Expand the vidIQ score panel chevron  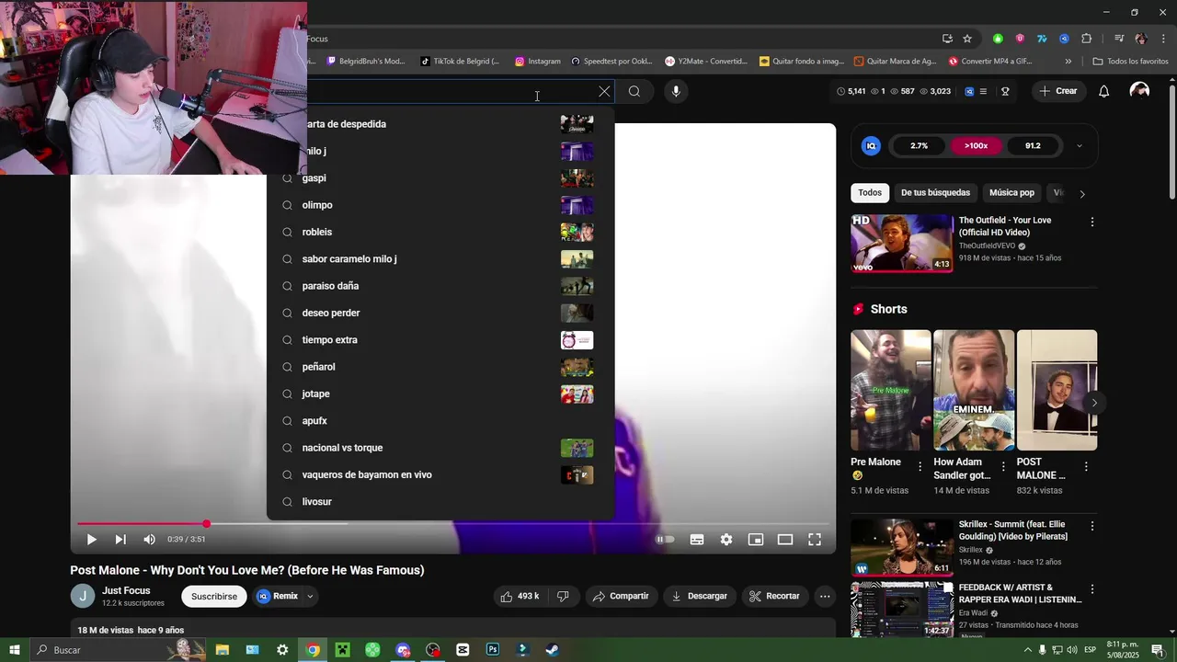[1079, 145]
